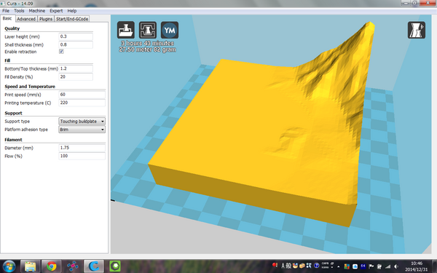This screenshot has width=437, height=273.
Task: Click the Flow percentage input field
Action: point(82,156)
